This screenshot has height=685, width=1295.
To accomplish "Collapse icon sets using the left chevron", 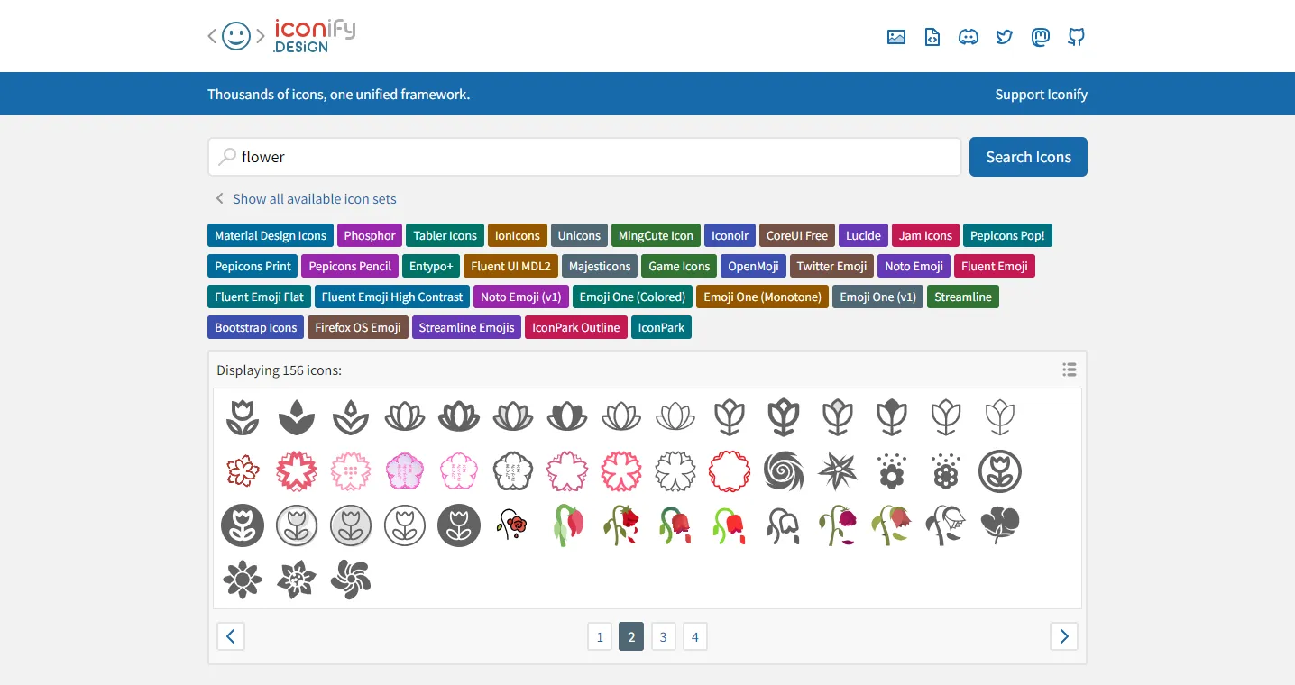I will (x=219, y=198).
